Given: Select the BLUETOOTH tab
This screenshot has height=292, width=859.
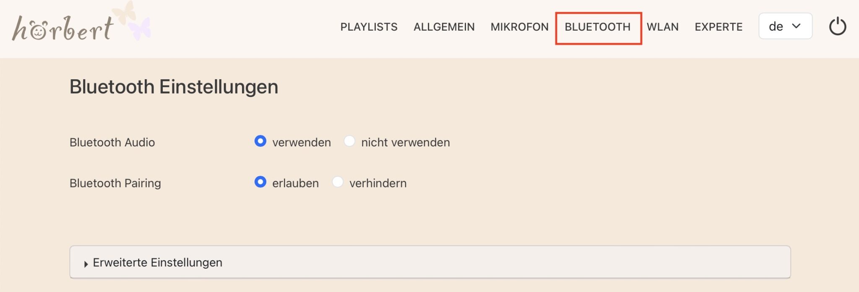Looking at the screenshot, I should 597,27.
